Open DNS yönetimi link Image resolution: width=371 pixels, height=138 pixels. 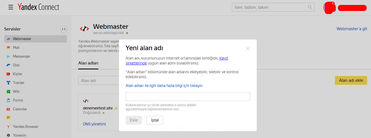click(94, 124)
